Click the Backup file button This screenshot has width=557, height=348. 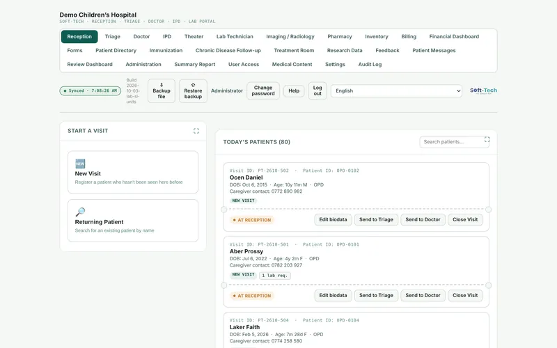pos(162,91)
